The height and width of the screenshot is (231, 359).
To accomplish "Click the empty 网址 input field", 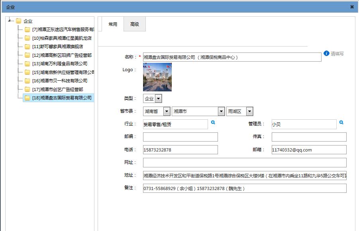I will [x=245, y=163].
